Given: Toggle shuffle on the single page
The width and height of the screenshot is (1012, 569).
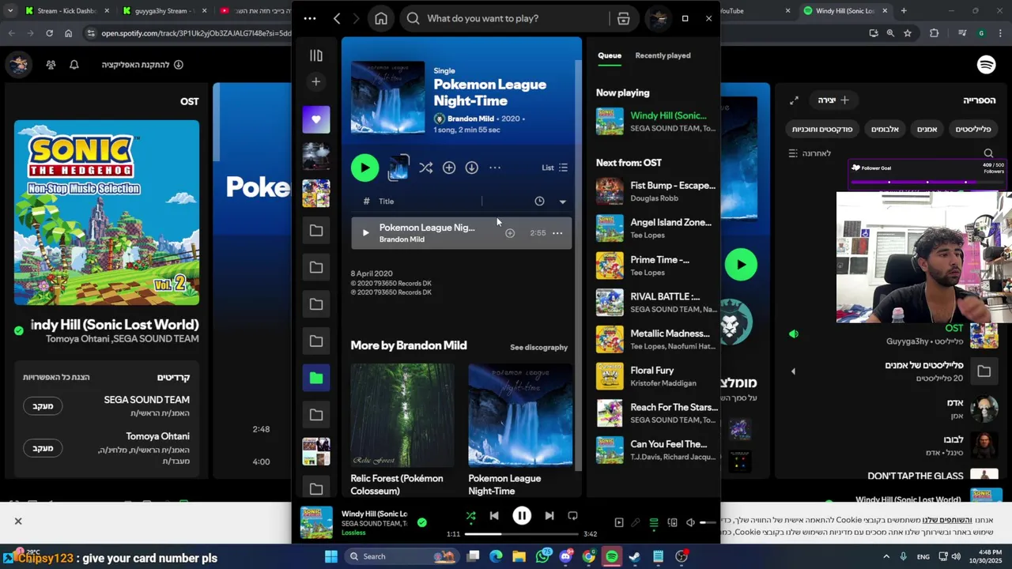Looking at the screenshot, I should tap(425, 168).
